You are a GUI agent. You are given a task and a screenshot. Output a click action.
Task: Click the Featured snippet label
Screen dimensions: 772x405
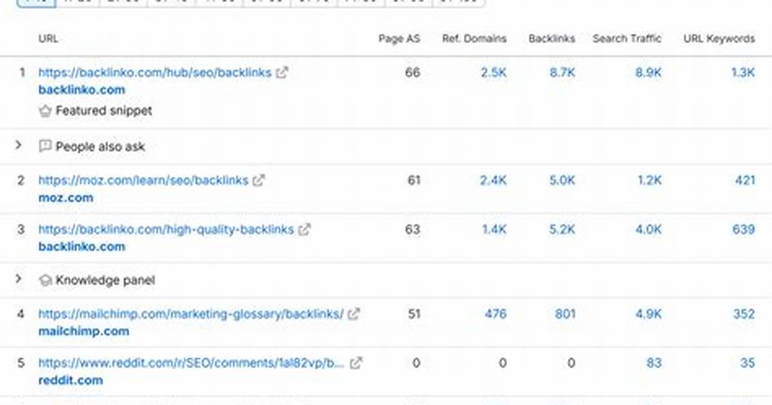(x=104, y=111)
